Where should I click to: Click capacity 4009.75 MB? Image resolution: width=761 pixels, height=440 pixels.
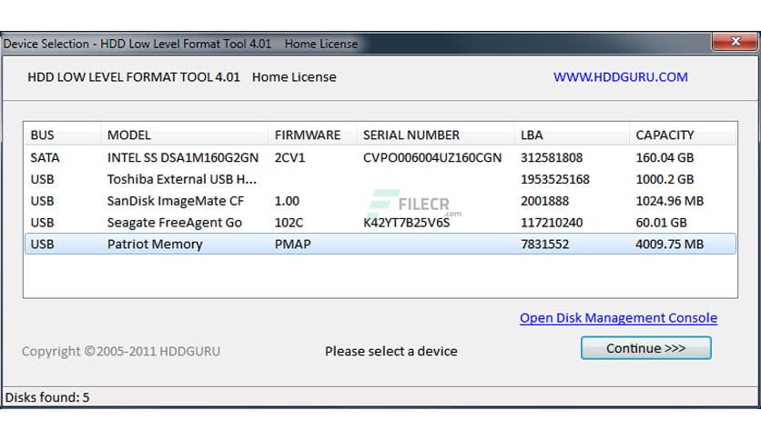point(670,244)
